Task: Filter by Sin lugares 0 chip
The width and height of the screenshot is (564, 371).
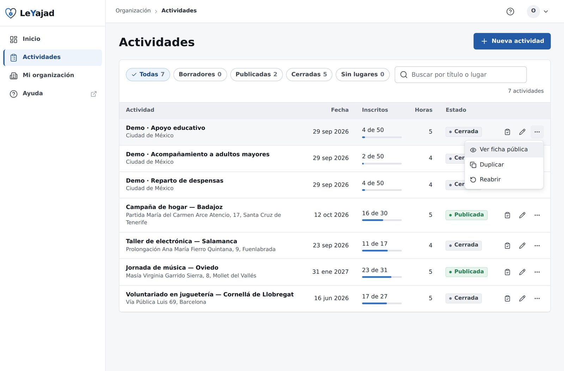Action: (x=362, y=75)
